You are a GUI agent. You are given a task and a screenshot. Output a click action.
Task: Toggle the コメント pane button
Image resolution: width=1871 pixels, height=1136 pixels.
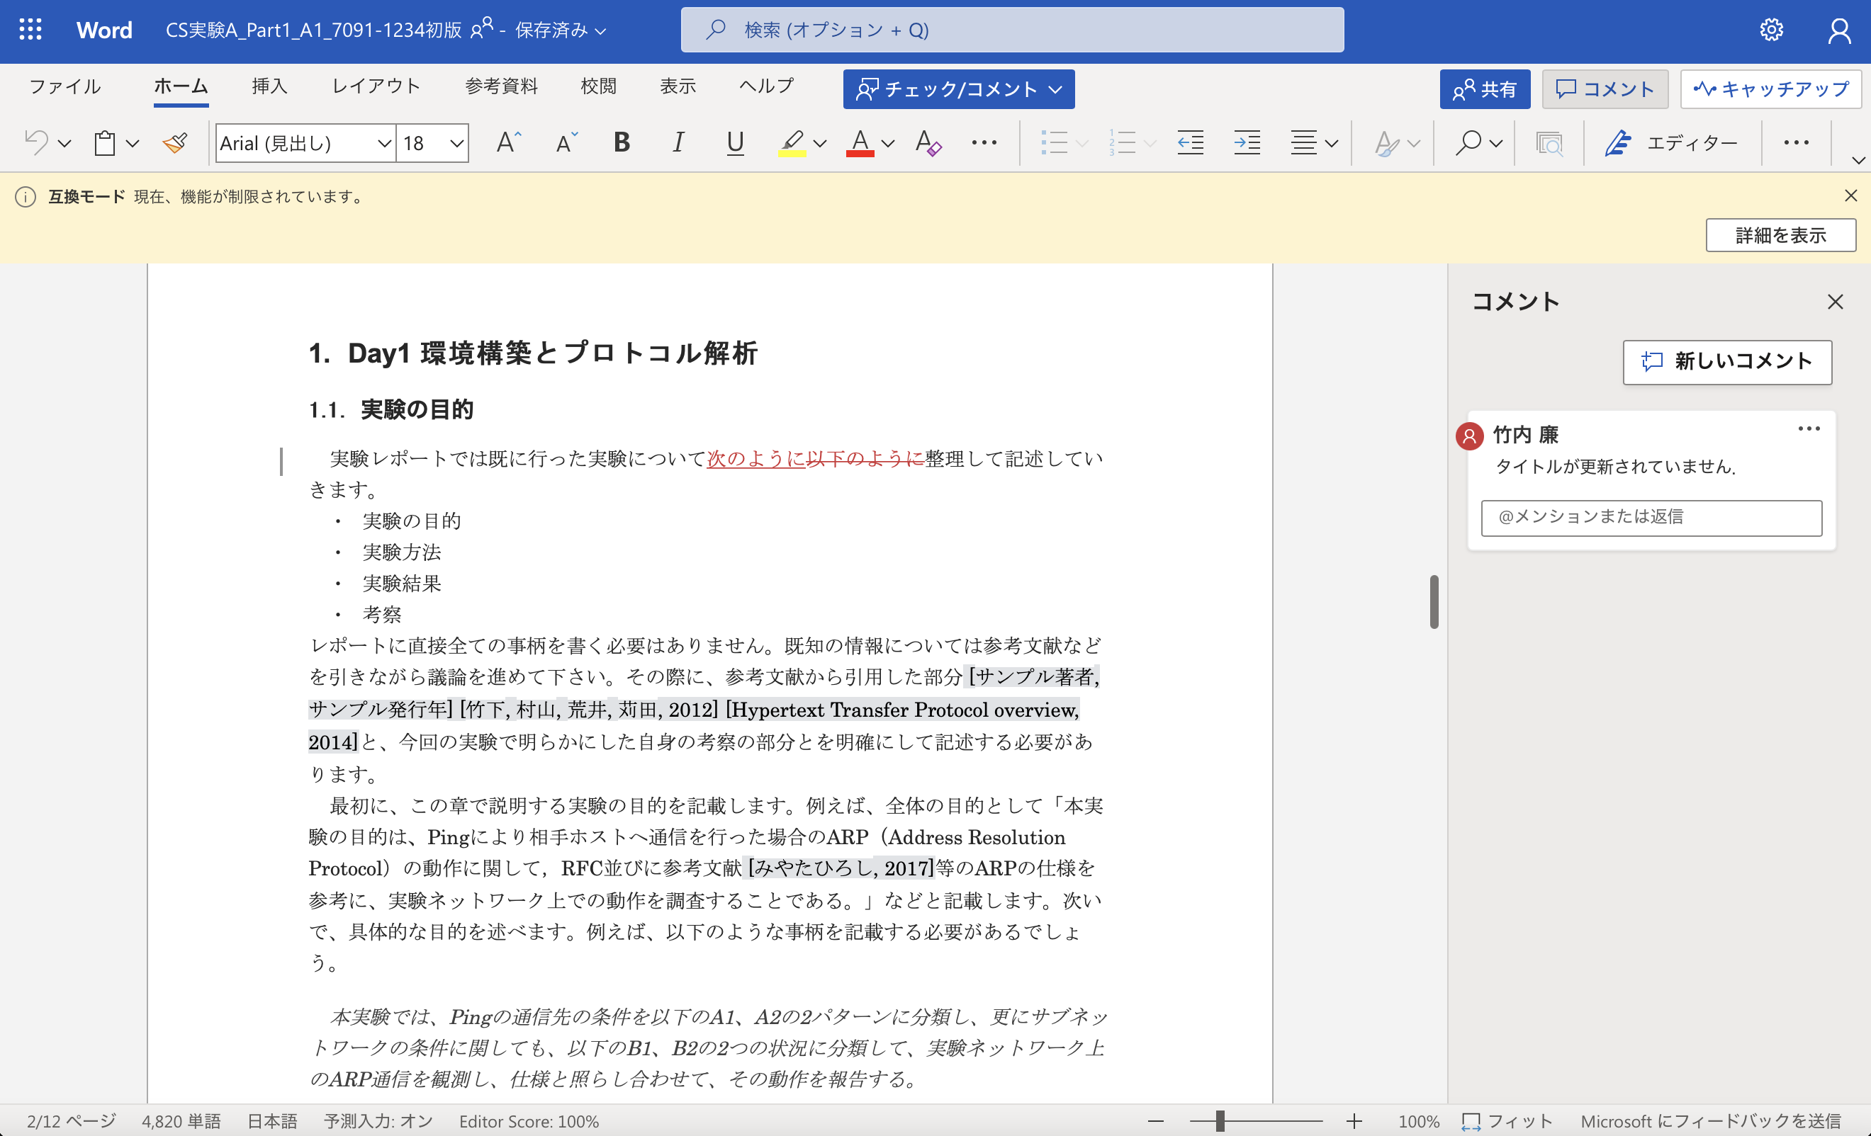(1605, 89)
